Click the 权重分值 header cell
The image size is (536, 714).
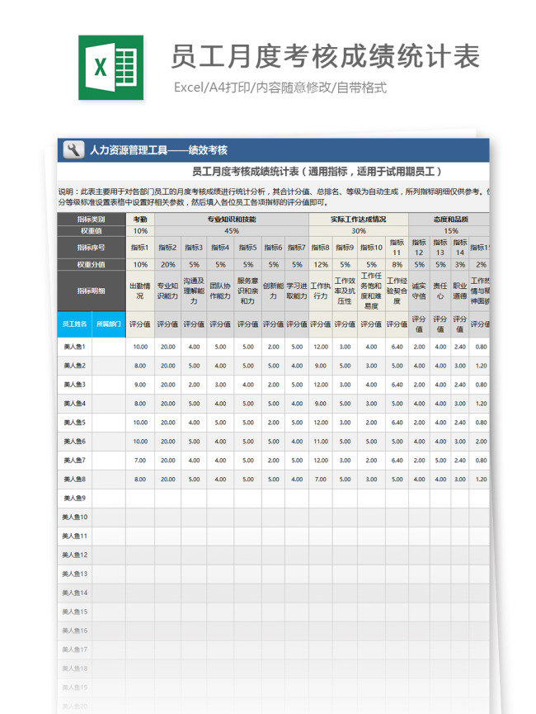pyautogui.click(x=92, y=264)
